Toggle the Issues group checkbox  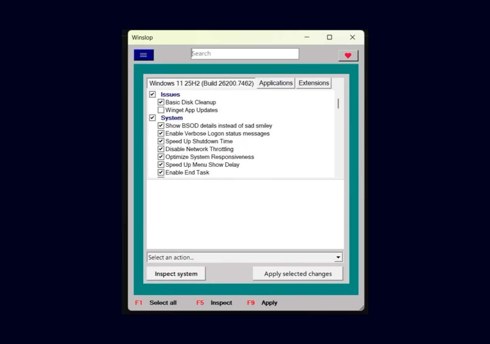pyautogui.click(x=152, y=95)
